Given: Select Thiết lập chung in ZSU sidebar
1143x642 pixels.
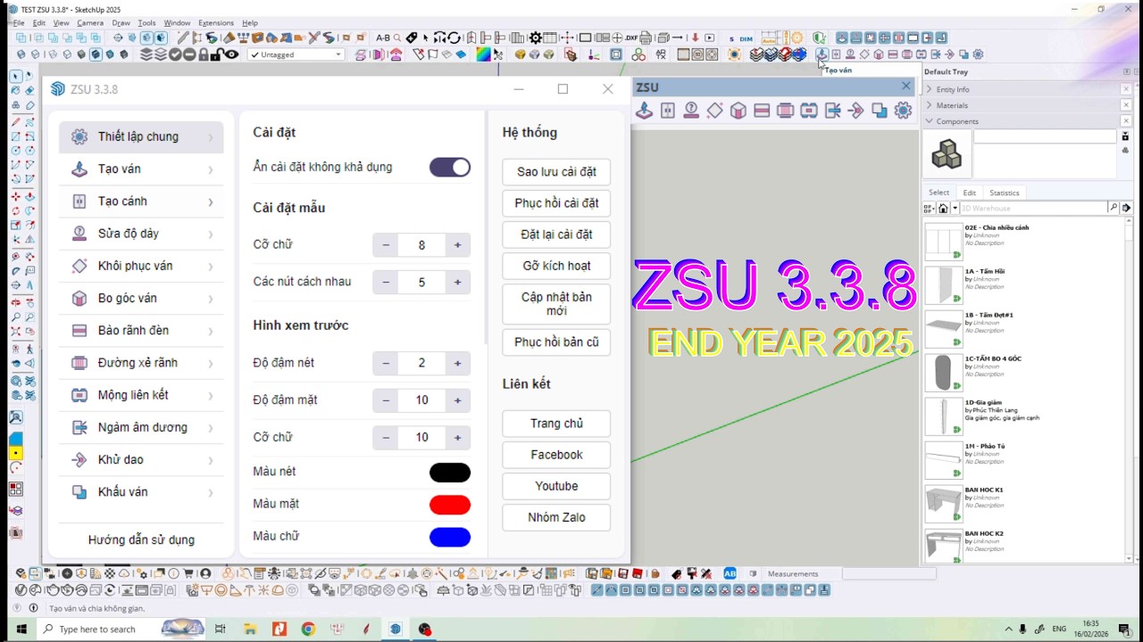Looking at the screenshot, I should 141,136.
